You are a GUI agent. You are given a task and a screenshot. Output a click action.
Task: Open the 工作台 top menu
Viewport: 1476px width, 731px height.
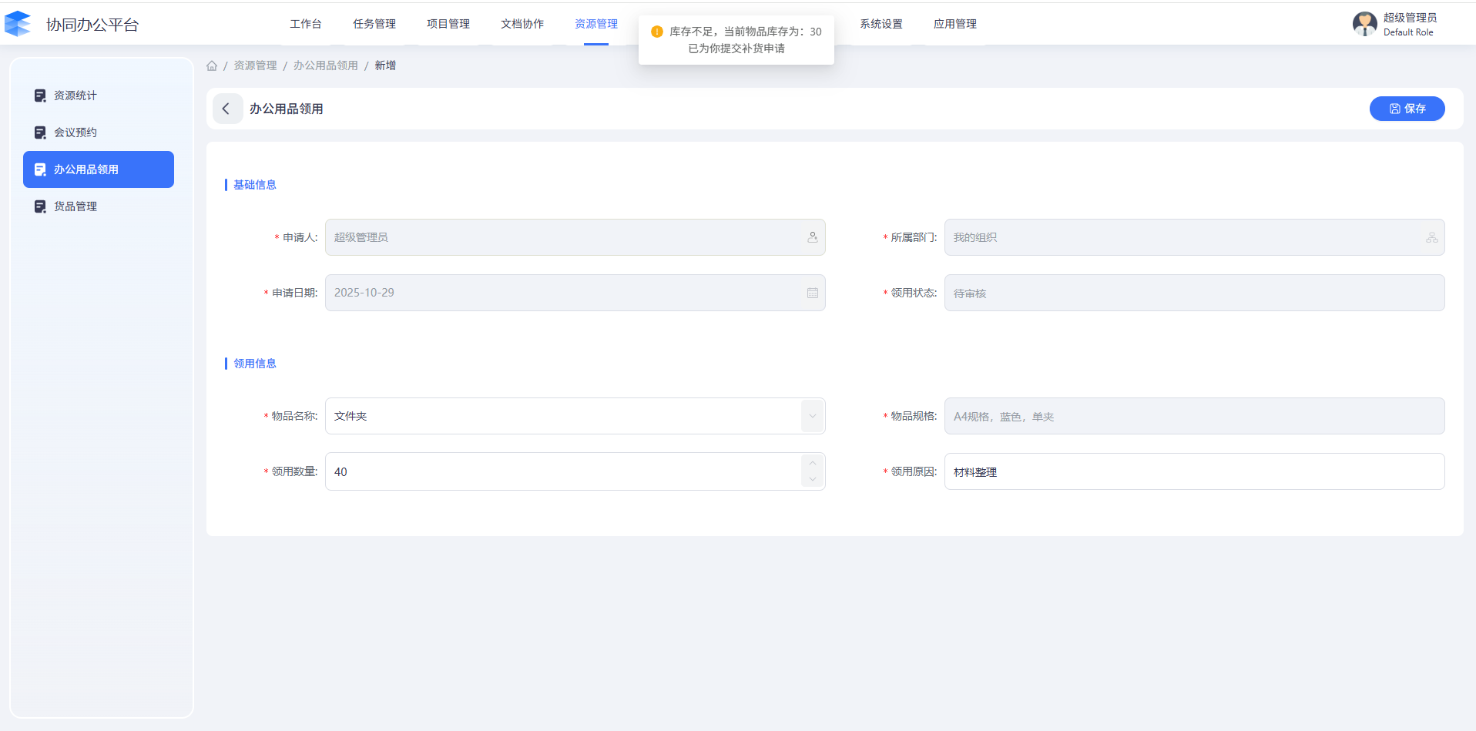pos(306,24)
